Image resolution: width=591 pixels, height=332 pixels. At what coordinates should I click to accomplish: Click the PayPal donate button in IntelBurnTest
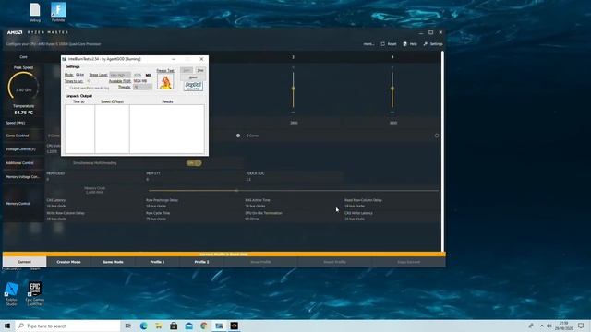pyautogui.click(x=193, y=86)
